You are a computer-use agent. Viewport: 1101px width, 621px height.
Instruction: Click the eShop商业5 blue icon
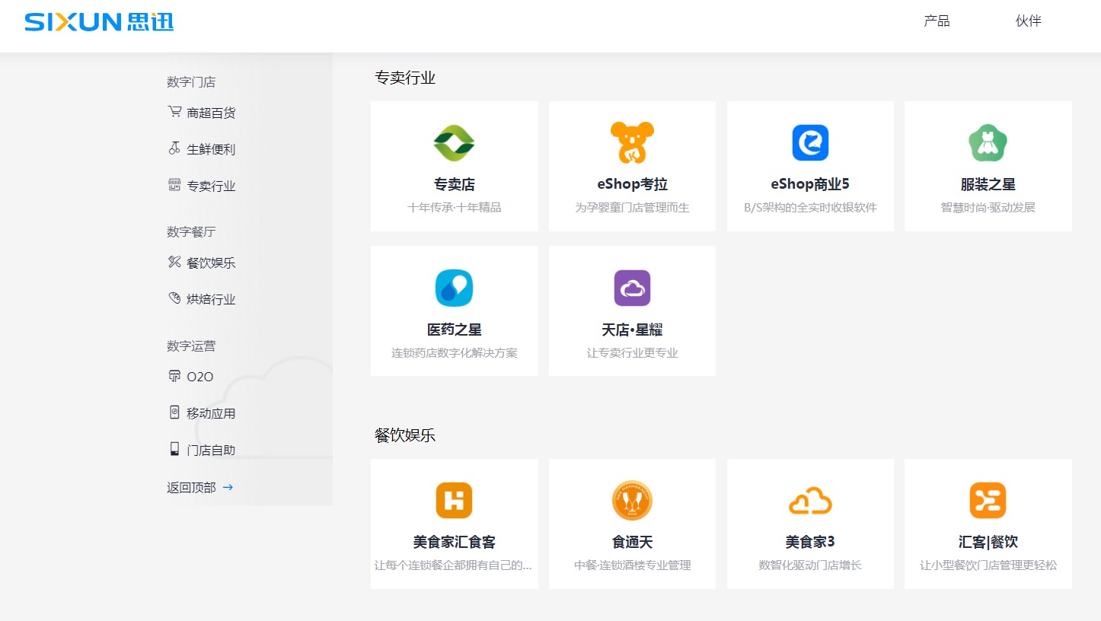pos(810,142)
